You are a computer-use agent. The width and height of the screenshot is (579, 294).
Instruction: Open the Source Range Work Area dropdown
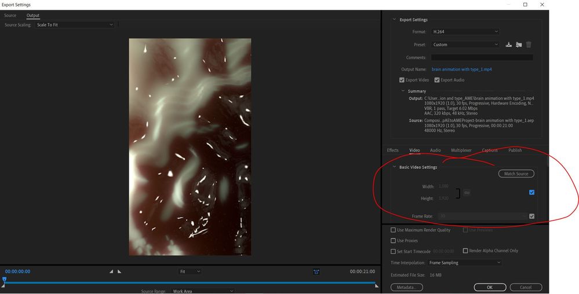(202, 291)
